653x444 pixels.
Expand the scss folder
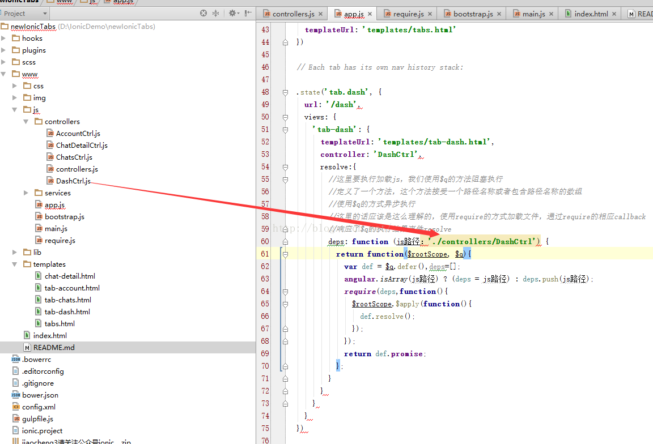(x=4, y=62)
